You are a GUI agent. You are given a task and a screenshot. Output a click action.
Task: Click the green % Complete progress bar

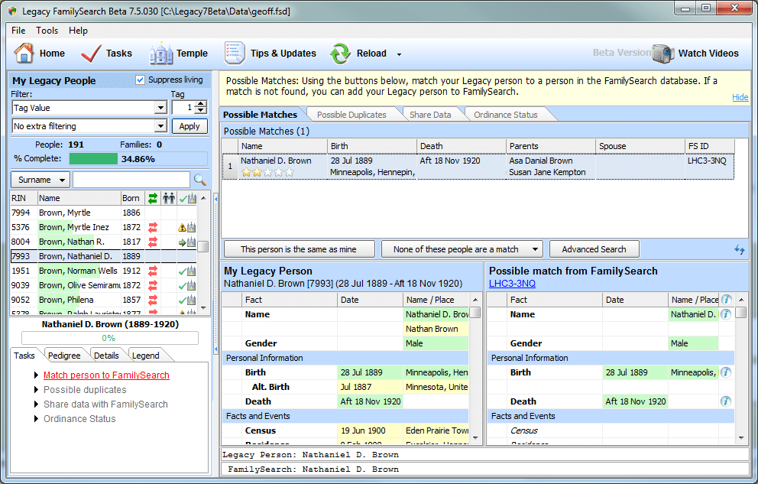(93, 158)
